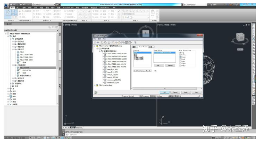Click the UCS icon in left viewport
Screen dimensions: 259x141
point(69,120)
